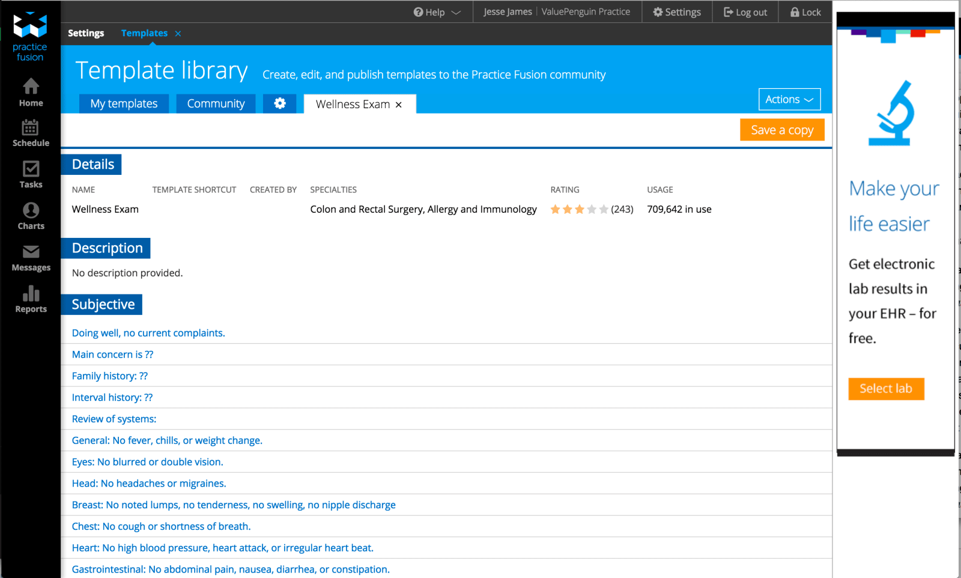The image size is (961, 578).
Task: Close the Wellness Exam tab
Action: tap(399, 105)
